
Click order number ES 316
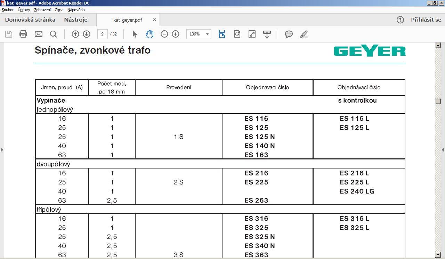[x=256, y=219]
